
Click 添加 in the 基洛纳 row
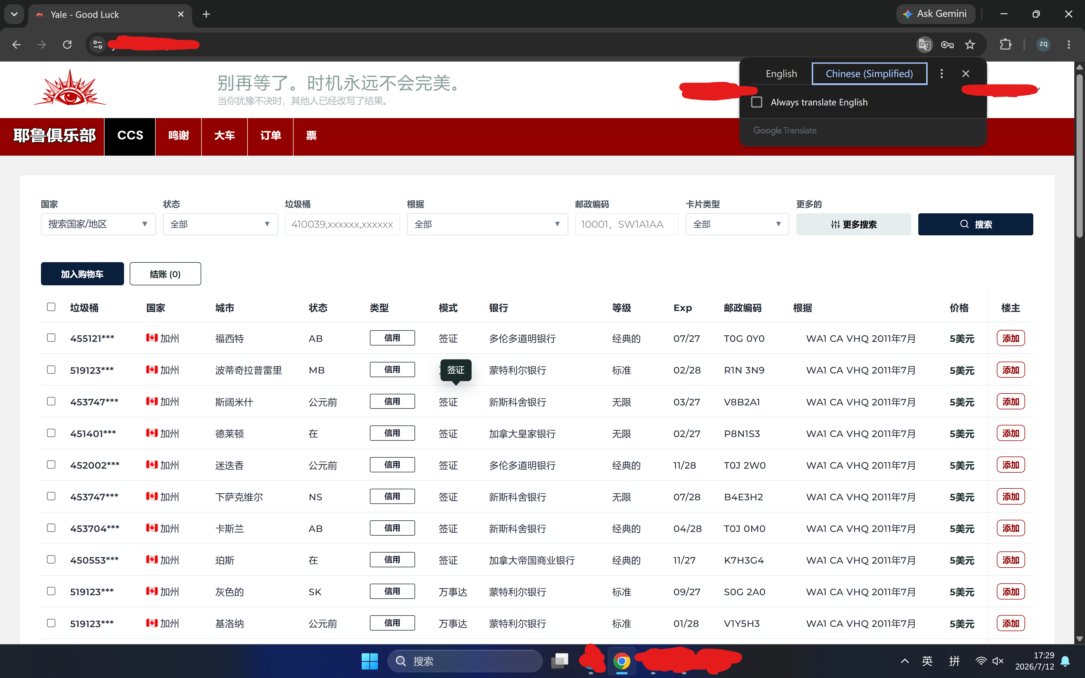1011,623
